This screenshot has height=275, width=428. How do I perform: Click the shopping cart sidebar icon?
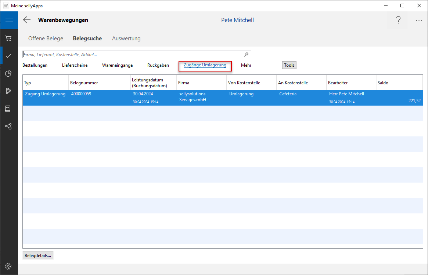coord(8,38)
